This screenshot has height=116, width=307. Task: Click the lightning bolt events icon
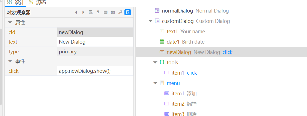98,12
